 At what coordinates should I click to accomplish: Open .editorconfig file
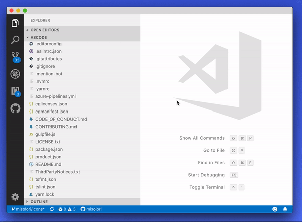point(82,44)
